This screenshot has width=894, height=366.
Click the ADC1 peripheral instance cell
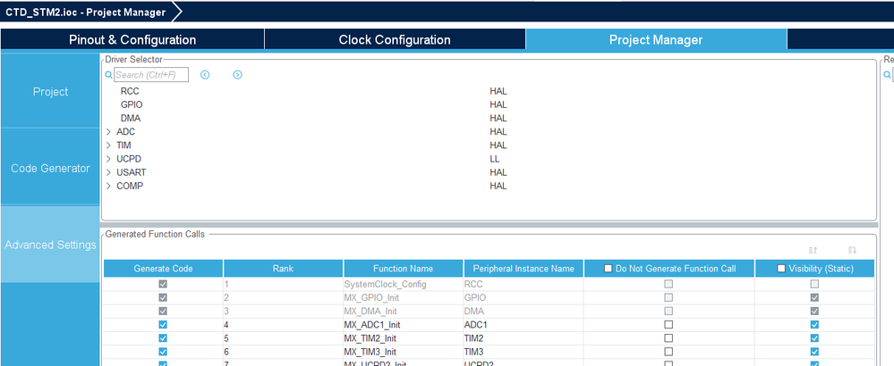524,325
